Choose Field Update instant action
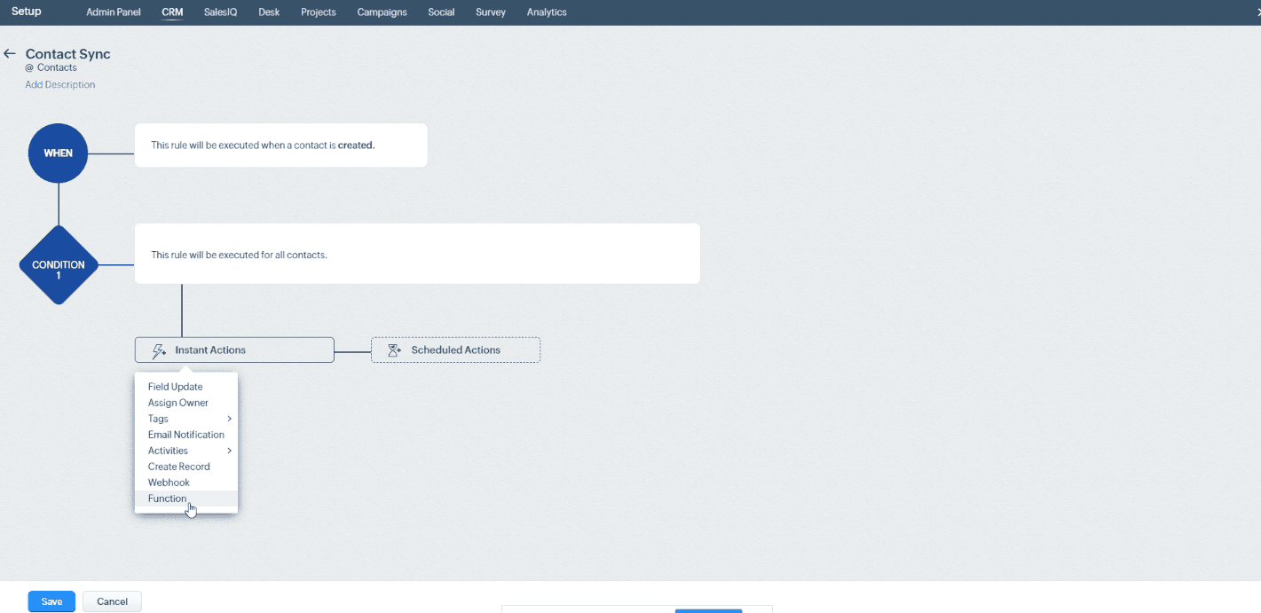The height and width of the screenshot is (613, 1261). 175,386
